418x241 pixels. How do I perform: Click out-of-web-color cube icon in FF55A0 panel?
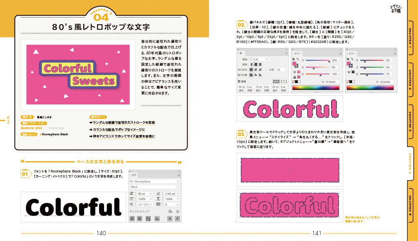(x=295, y=72)
